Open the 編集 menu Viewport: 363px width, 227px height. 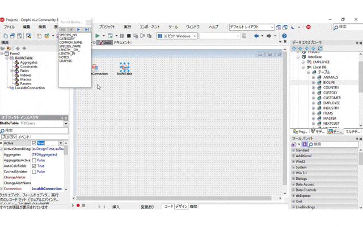pyautogui.click(x=27, y=27)
